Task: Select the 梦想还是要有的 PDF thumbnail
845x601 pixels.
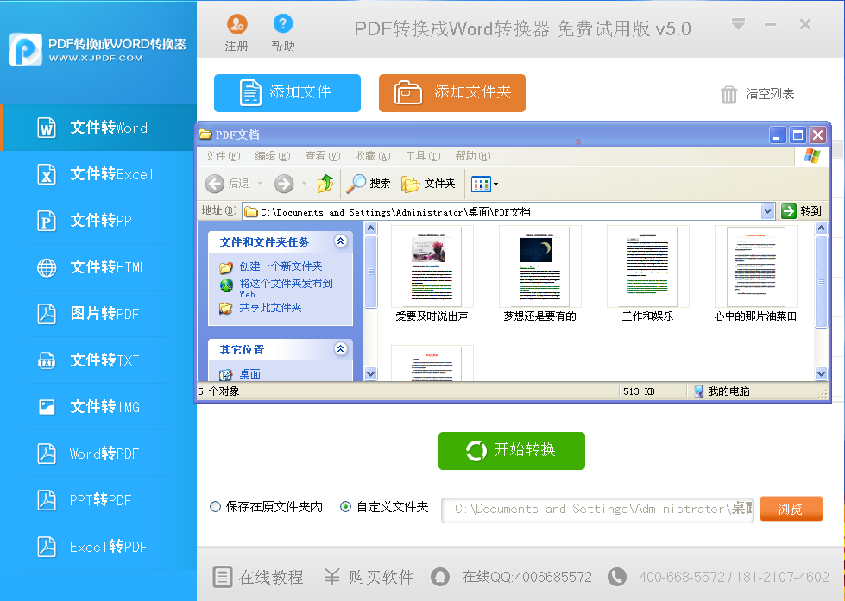Action: point(540,266)
